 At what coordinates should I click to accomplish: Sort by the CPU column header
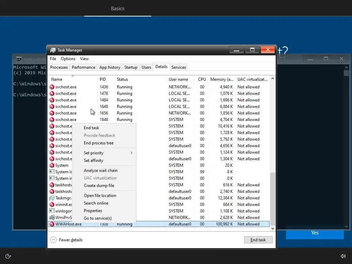tap(201, 79)
